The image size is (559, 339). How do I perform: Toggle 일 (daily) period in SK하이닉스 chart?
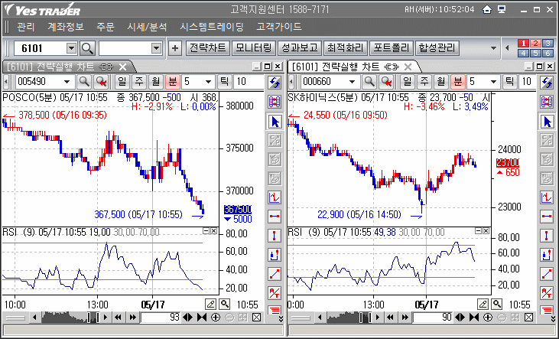point(407,82)
